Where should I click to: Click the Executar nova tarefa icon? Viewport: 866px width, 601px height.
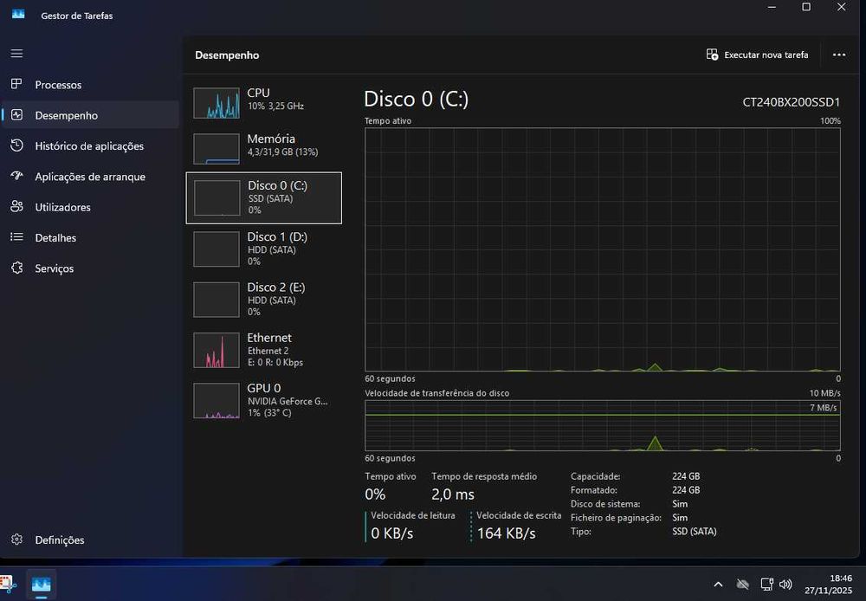tap(712, 55)
